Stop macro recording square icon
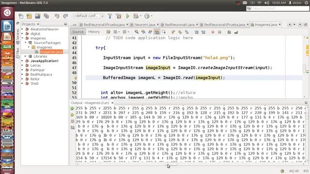This screenshot has height=174, width=310. [219, 32]
